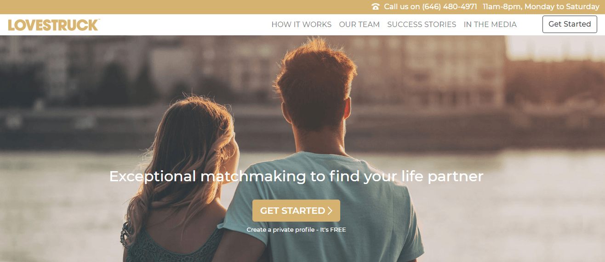
Task: Click the phone number (646) 480-4971
Action: [450, 7]
